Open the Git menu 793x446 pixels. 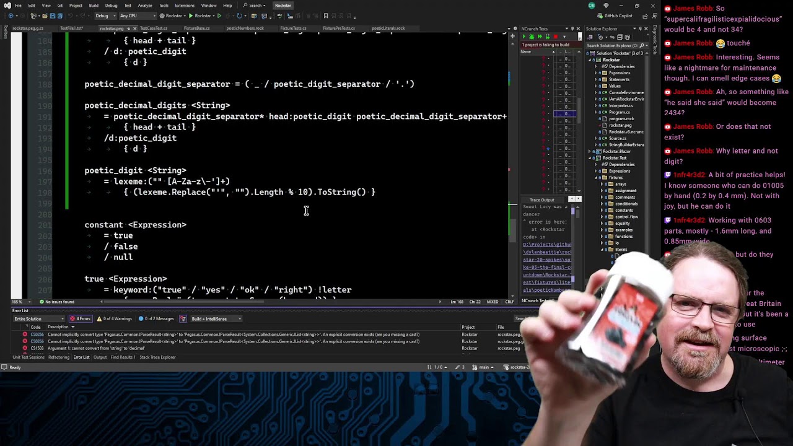click(60, 6)
